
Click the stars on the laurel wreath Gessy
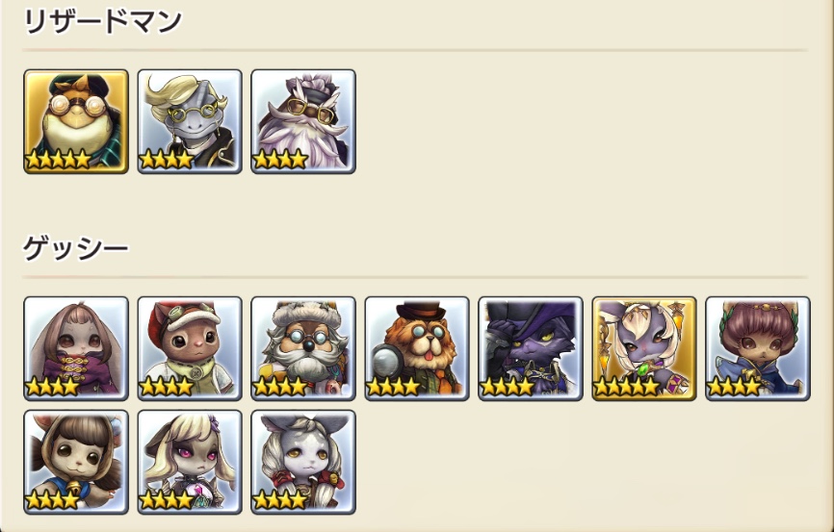734,387
